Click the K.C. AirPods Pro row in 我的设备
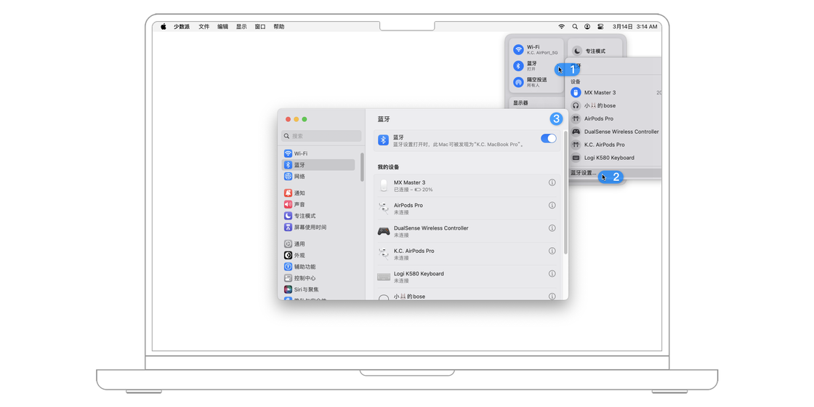The width and height of the screenshot is (814, 407). tap(467, 254)
